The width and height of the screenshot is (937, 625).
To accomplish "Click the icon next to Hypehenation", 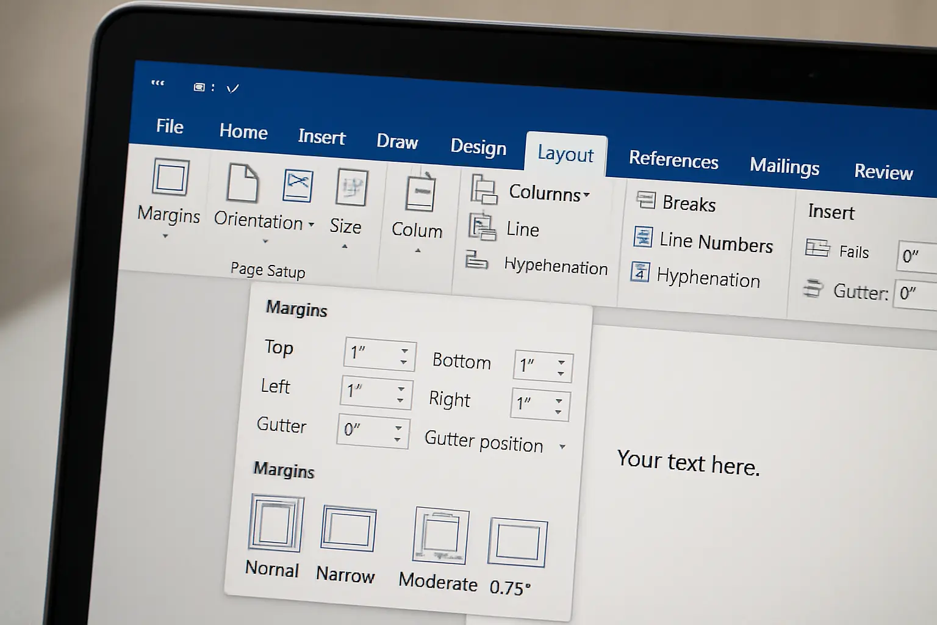I will (x=476, y=259).
